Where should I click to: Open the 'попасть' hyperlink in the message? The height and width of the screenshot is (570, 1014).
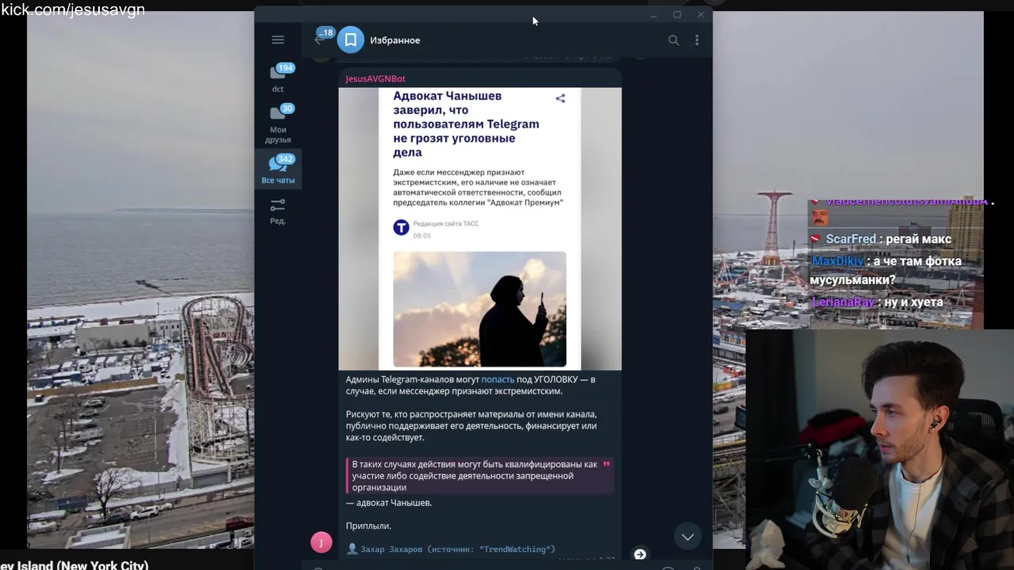[497, 379]
